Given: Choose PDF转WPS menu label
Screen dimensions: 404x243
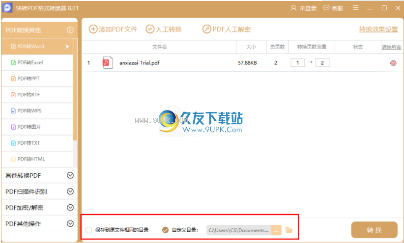Looking at the screenshot, I should pos(29,110).
